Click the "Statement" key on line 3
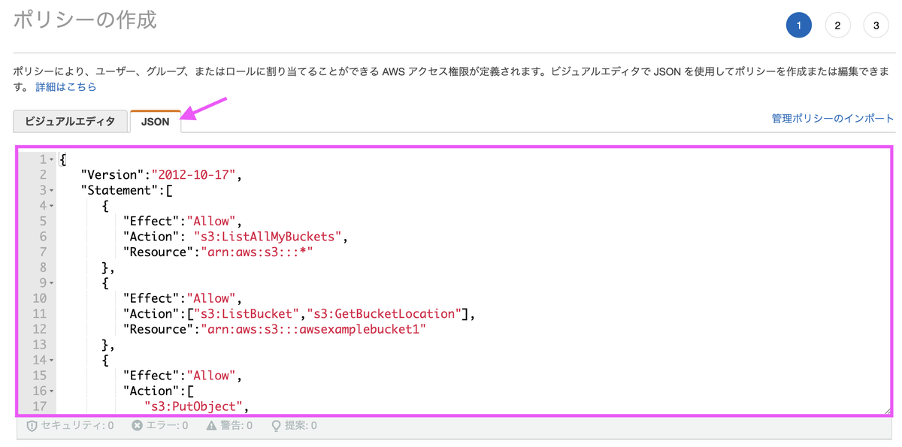Viewport: 902px width, 447px height. click(120, 190)
